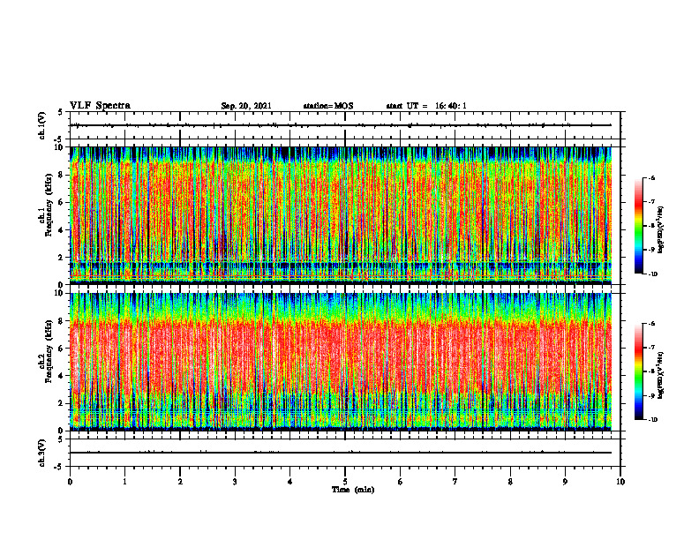Click the ch.2 color bar log(PSD) unit label

(x=661, y=375)
